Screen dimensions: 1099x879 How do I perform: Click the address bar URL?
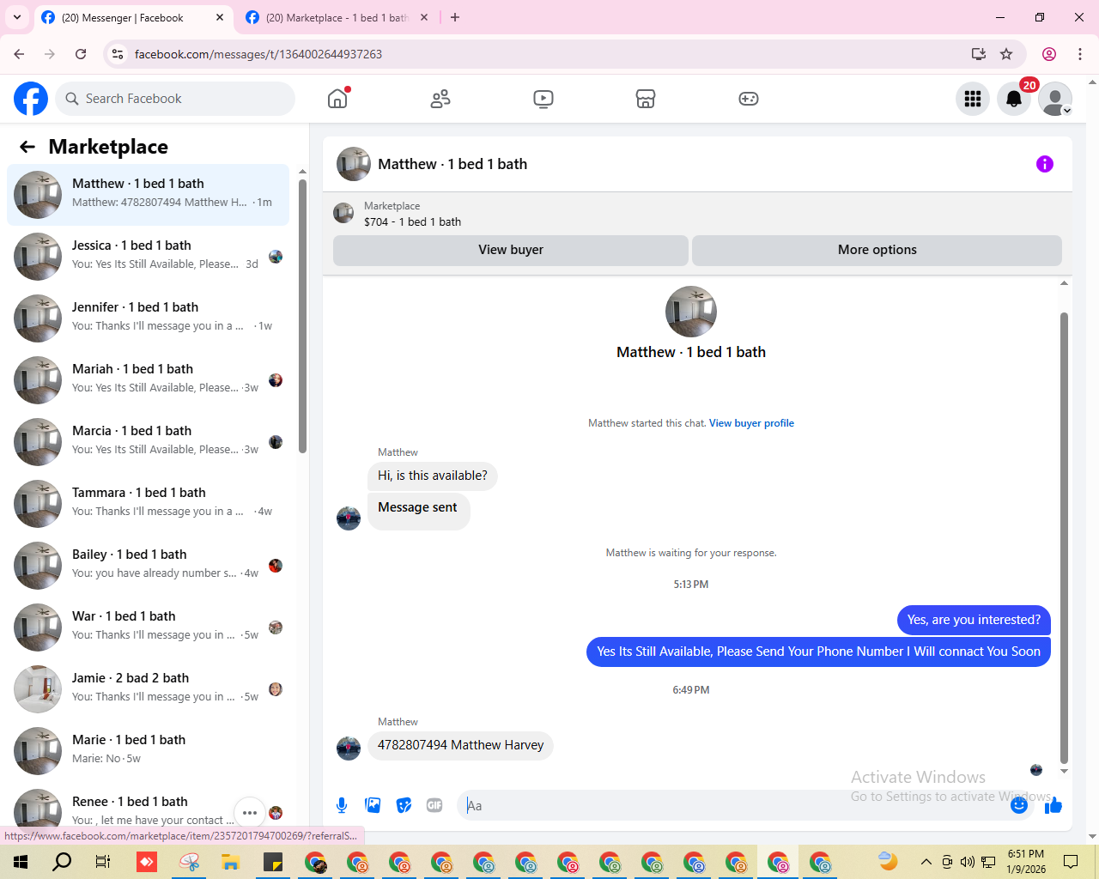(x=258, y=54)
